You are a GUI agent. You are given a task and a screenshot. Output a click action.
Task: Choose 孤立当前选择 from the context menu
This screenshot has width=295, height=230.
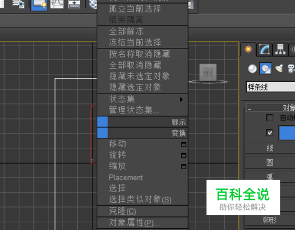coord(143,9)
